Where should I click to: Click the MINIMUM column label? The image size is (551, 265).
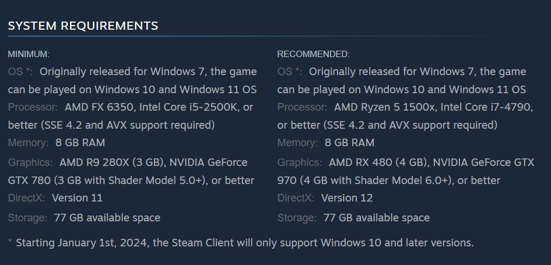29,54
